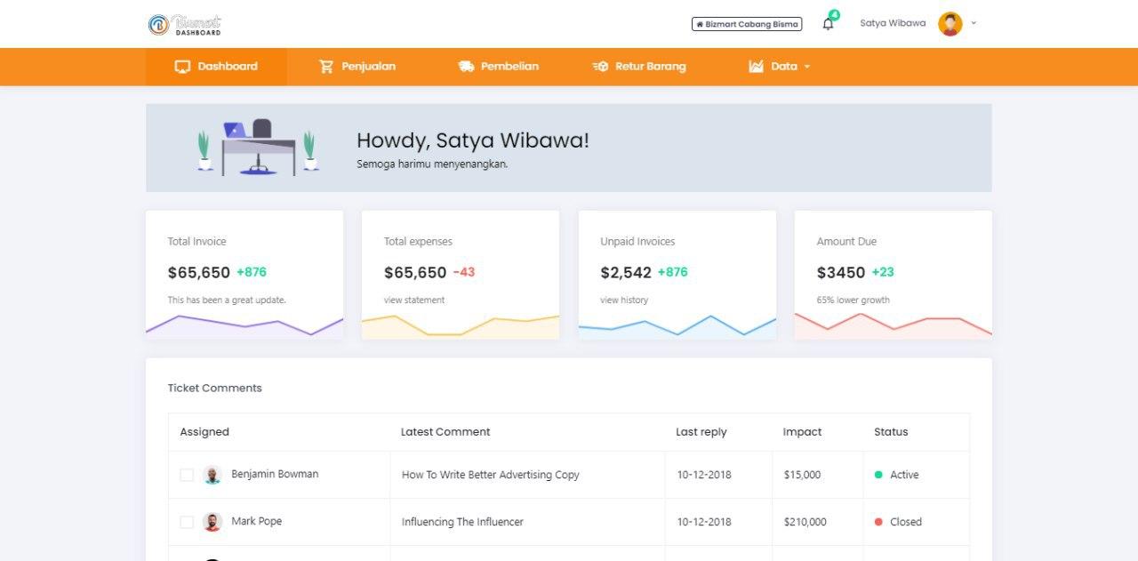Click the shopping cart icon beside Penjualan
Viewport: 1138px width, 561px height.
(x=326, y=67)
